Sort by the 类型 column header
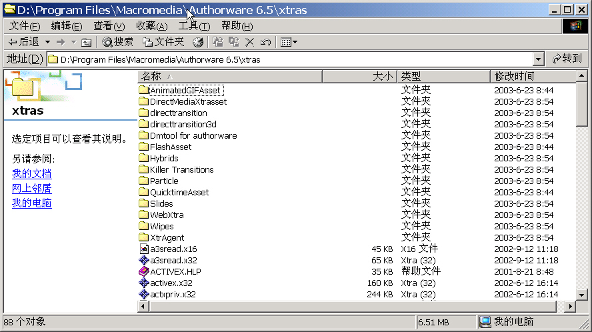The image size is (592, 332). tap(443, 76)
